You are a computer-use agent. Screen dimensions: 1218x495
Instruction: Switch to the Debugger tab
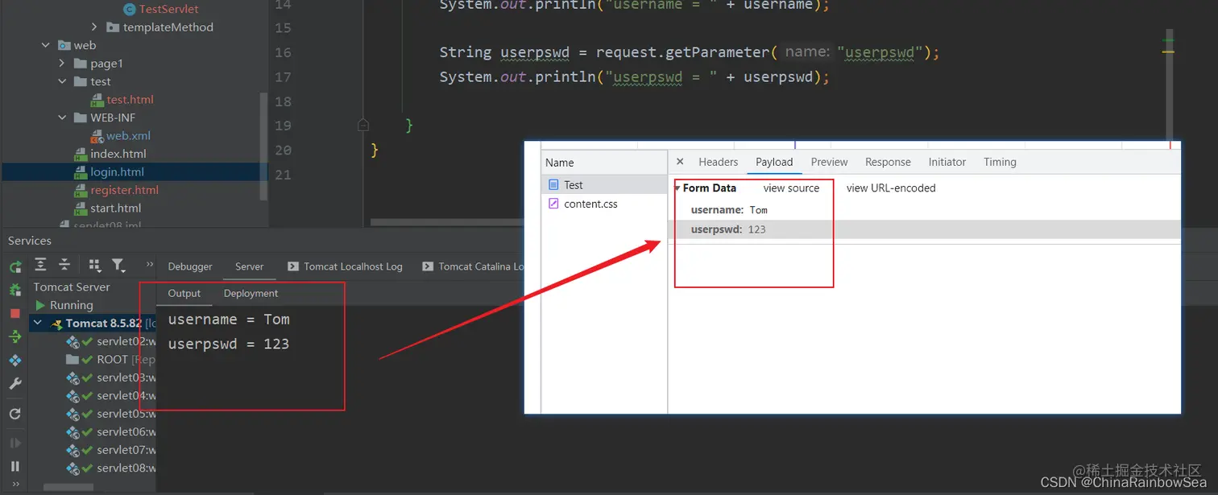(x=190, y=266)
